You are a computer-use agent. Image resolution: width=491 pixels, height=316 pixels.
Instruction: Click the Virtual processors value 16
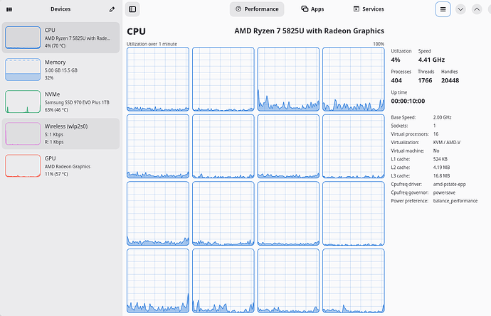pyautogui.click(x=436, y=134)
